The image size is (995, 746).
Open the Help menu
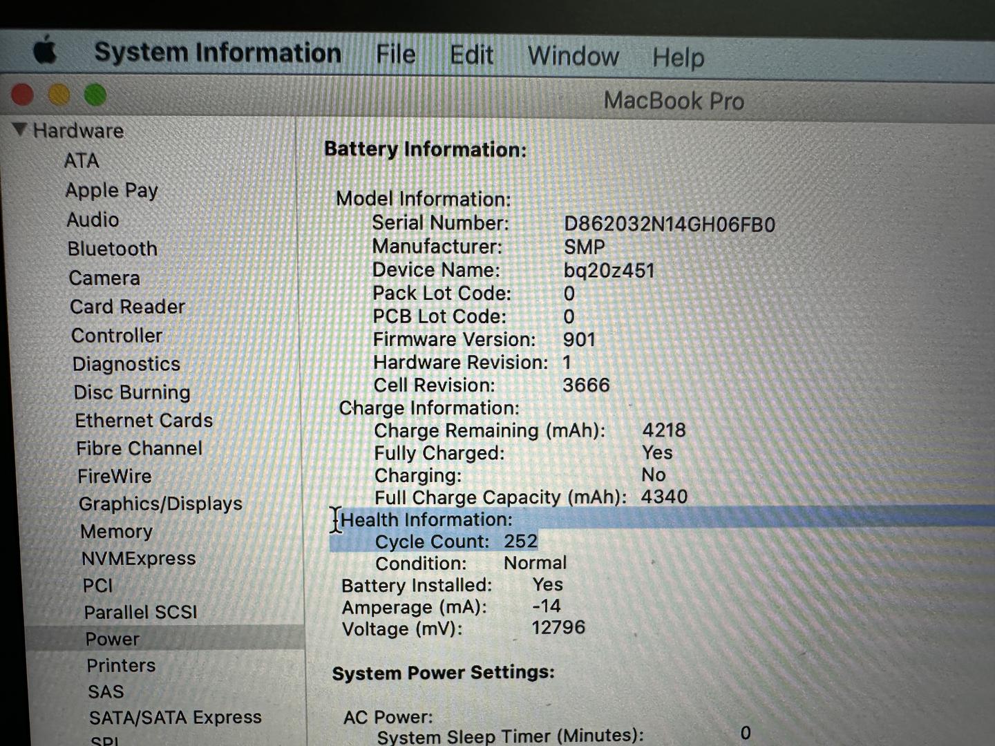point(678,57)
